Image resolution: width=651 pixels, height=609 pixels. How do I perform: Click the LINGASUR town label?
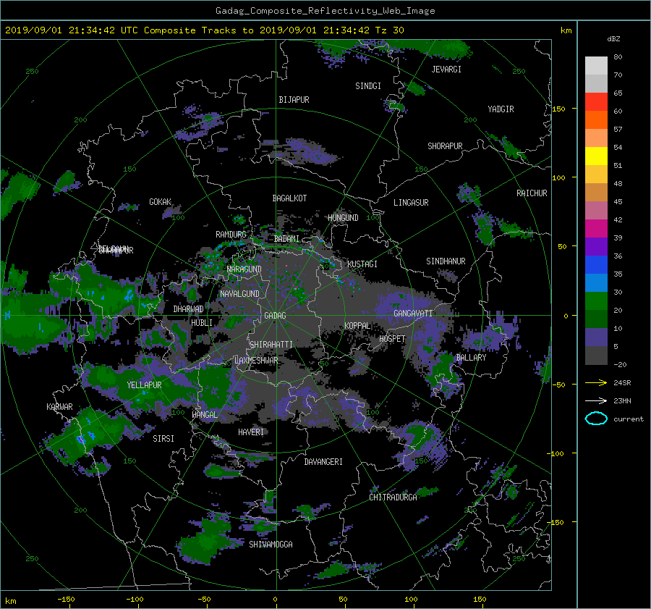point(411,203)
